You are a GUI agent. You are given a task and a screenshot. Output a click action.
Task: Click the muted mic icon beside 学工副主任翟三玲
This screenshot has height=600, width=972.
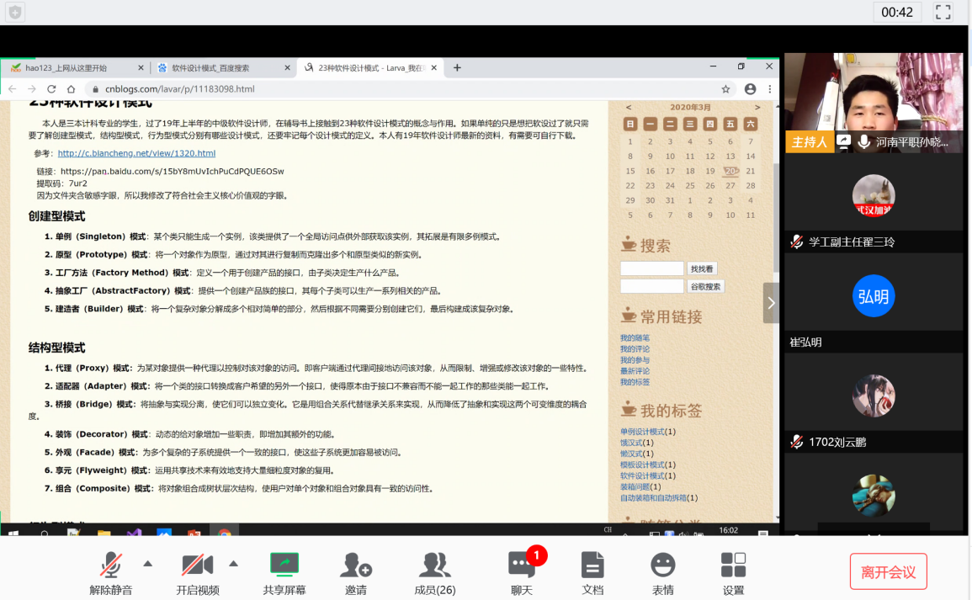point(797,242)
